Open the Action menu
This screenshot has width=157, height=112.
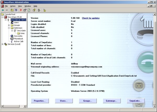pyautogui.click(x=13, y=6)
